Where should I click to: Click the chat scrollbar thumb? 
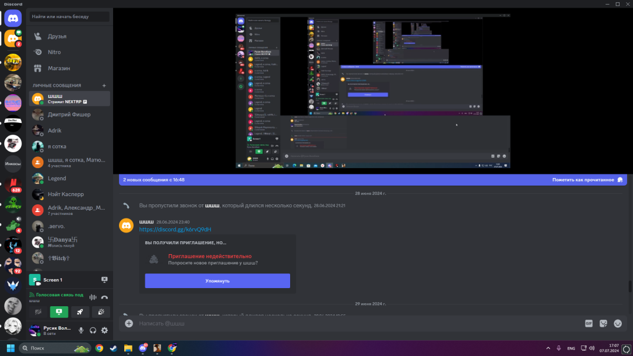[x=629, y=287]
